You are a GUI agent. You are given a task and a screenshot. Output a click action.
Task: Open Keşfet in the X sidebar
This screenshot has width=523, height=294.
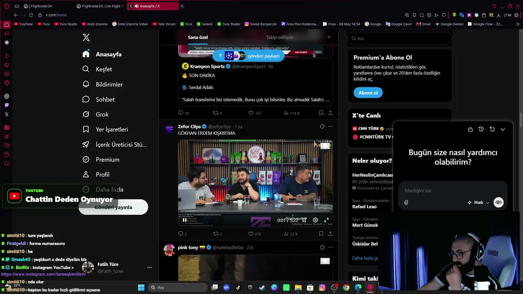pos(97,69)
